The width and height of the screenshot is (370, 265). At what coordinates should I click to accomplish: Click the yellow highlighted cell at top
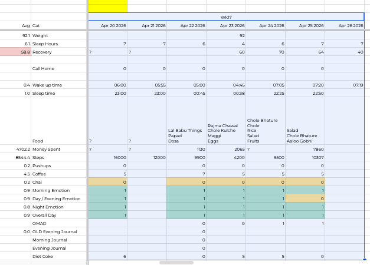coord(107,6)
